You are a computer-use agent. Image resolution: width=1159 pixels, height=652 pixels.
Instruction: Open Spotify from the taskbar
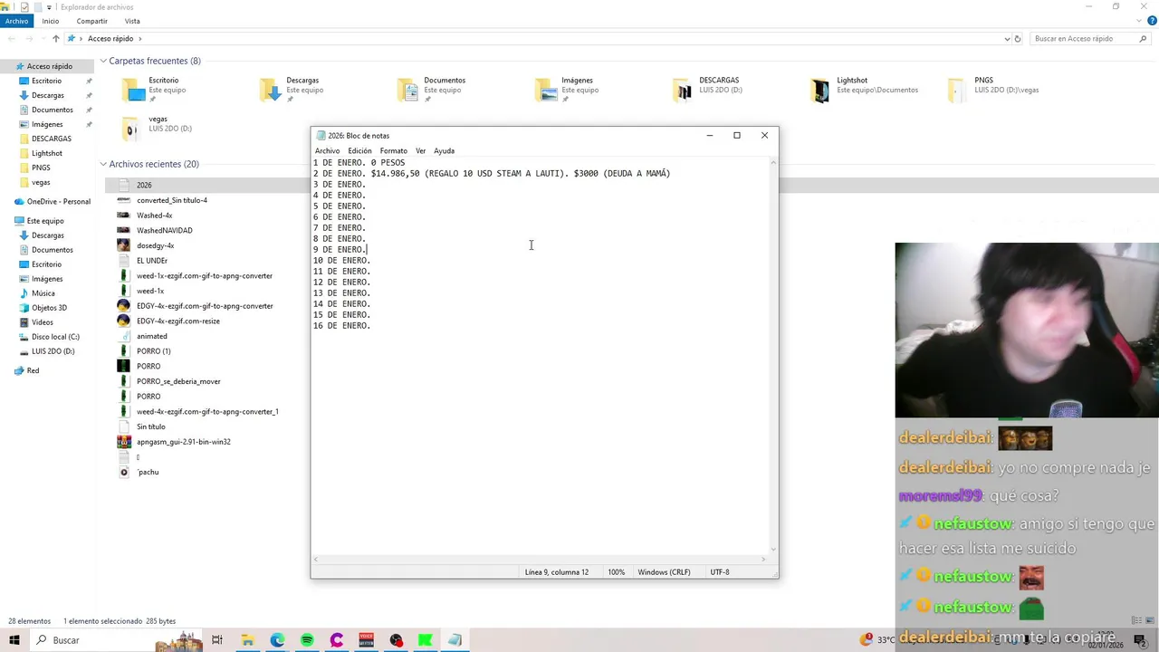tap(307, 640)
